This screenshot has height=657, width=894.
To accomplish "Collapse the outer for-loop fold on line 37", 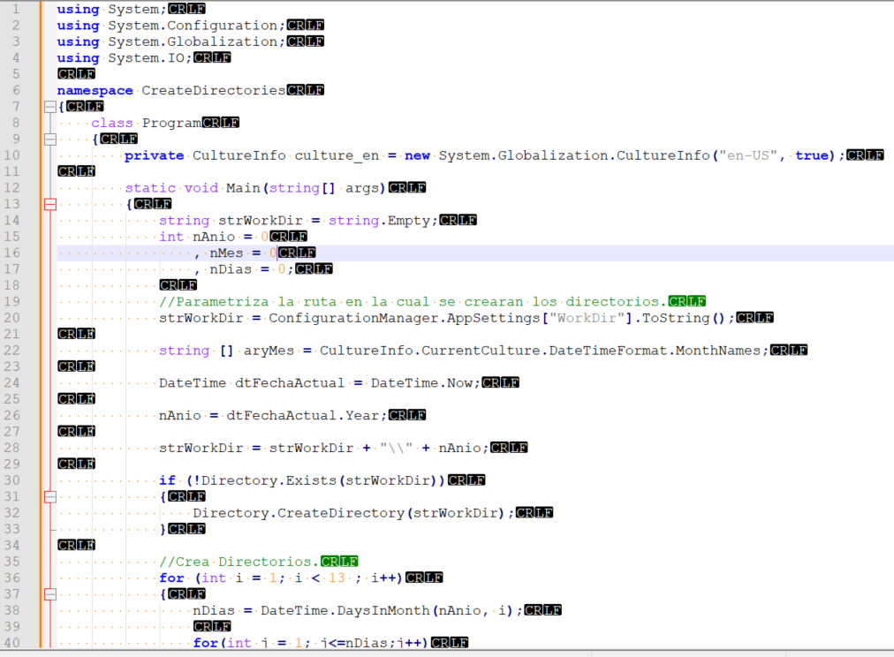I will tap(49, 594).
